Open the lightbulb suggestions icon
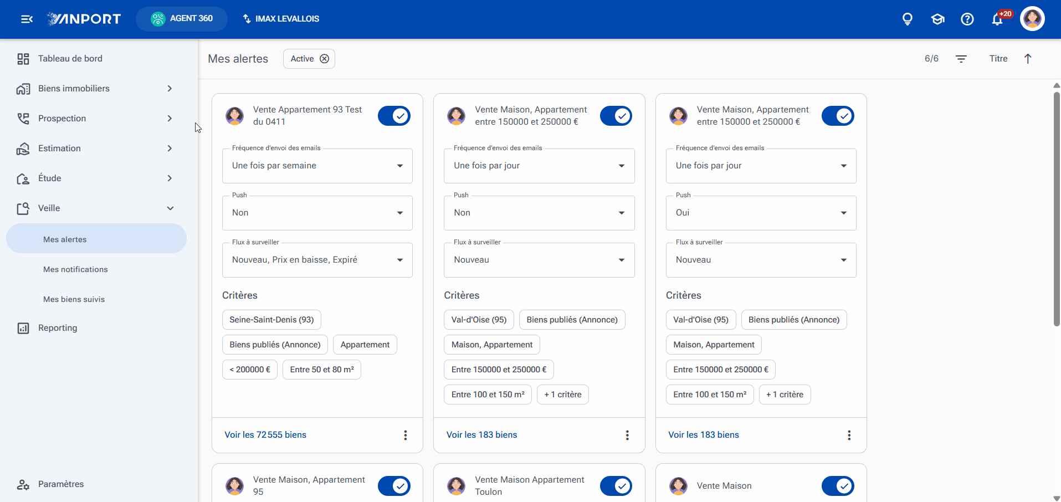The width and height of the screenshot is (1061, 502). (x=908, y=19)
